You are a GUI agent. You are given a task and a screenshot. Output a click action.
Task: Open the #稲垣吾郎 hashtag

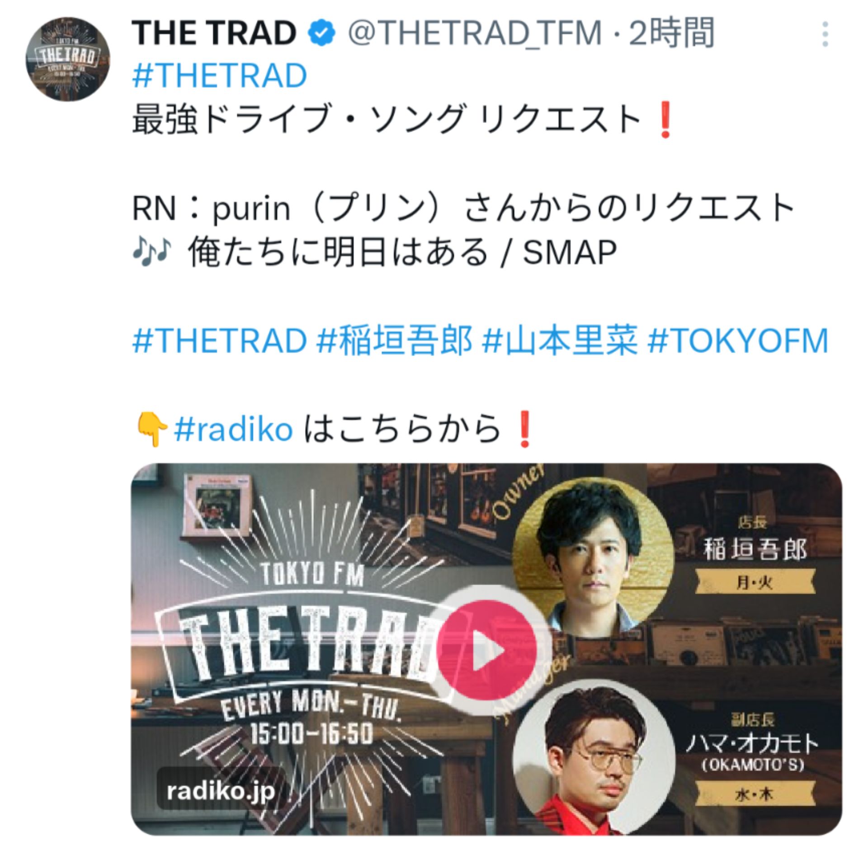(395, 341)
